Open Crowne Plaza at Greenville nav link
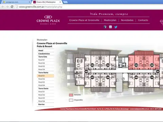 (84, 20)
